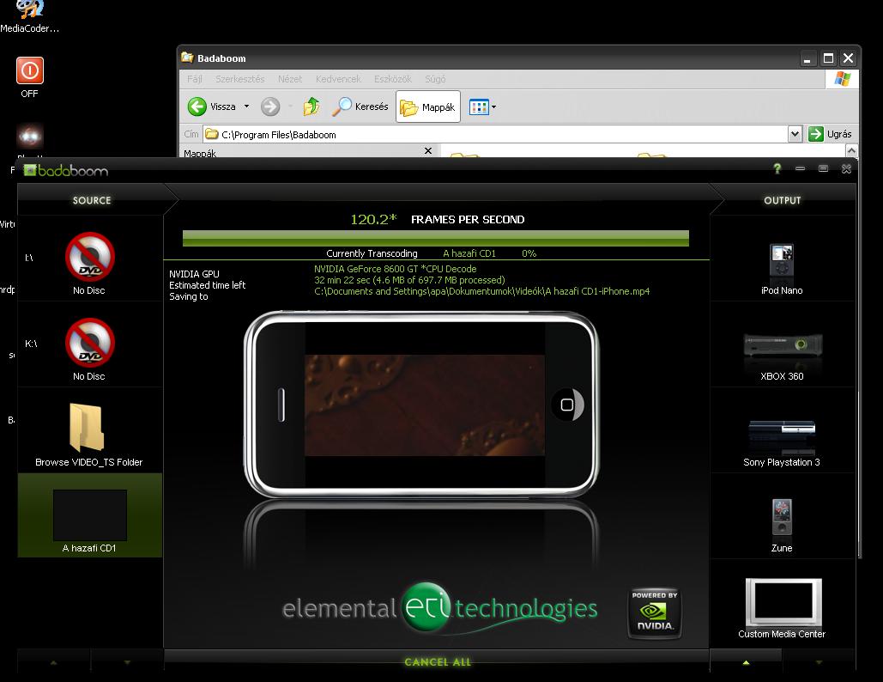This screenshot has width=883, height=682.
Task: Click the output file path text
Action: point(482,291)
